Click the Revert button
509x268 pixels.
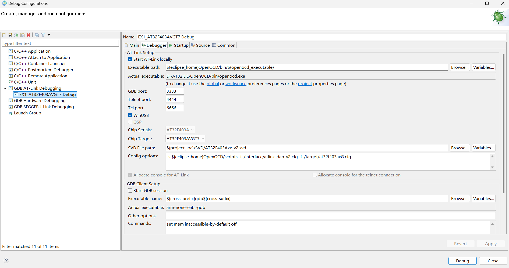(x=461, y=244)
